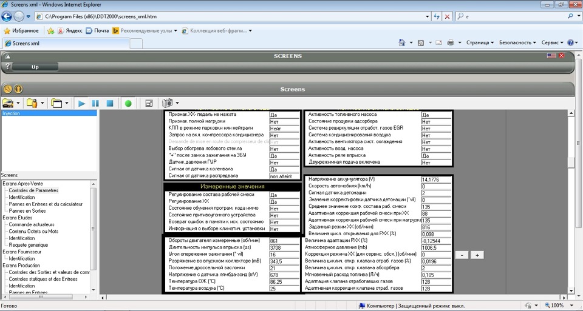Take a snapshot with the camera icon
Viewport: 583px width, 311px height.
pyautogui.click(x=168, y=103)
